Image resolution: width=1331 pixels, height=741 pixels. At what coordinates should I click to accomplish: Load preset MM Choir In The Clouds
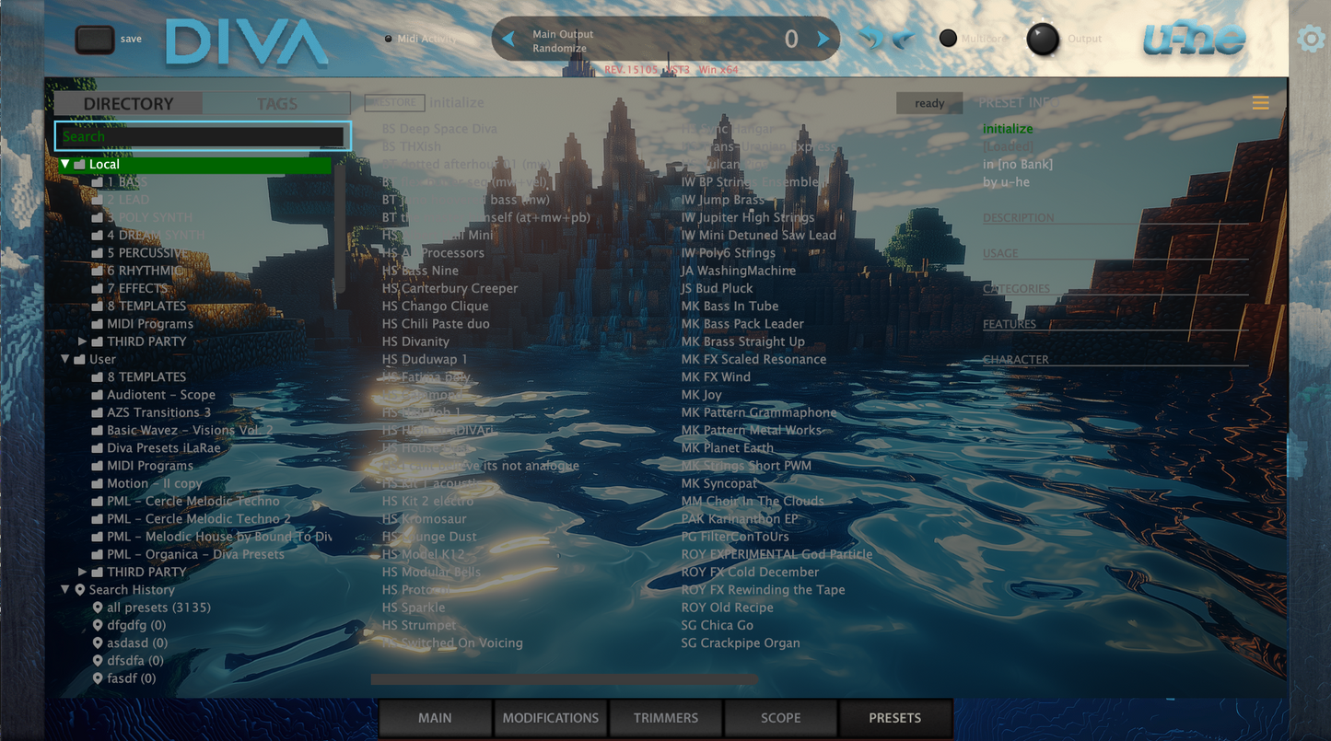(753, 501)
